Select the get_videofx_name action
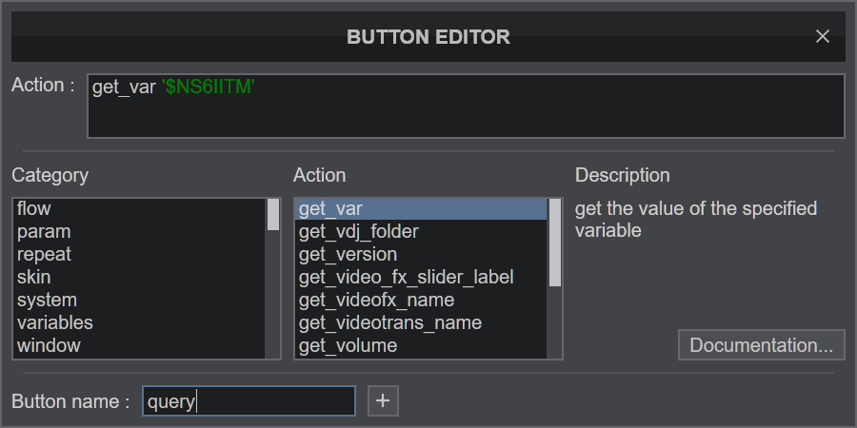Image resolution: width=857 pixels, height=428 pixels. click(x=421, y=301)
